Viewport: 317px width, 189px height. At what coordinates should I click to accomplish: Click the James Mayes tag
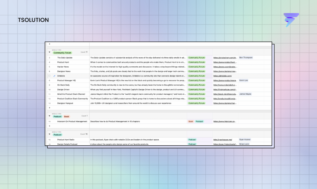[245, 94]
